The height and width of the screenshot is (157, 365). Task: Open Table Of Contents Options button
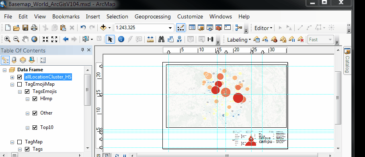pos(43,60)
